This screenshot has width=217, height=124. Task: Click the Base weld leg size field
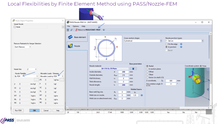click(122, 92)
